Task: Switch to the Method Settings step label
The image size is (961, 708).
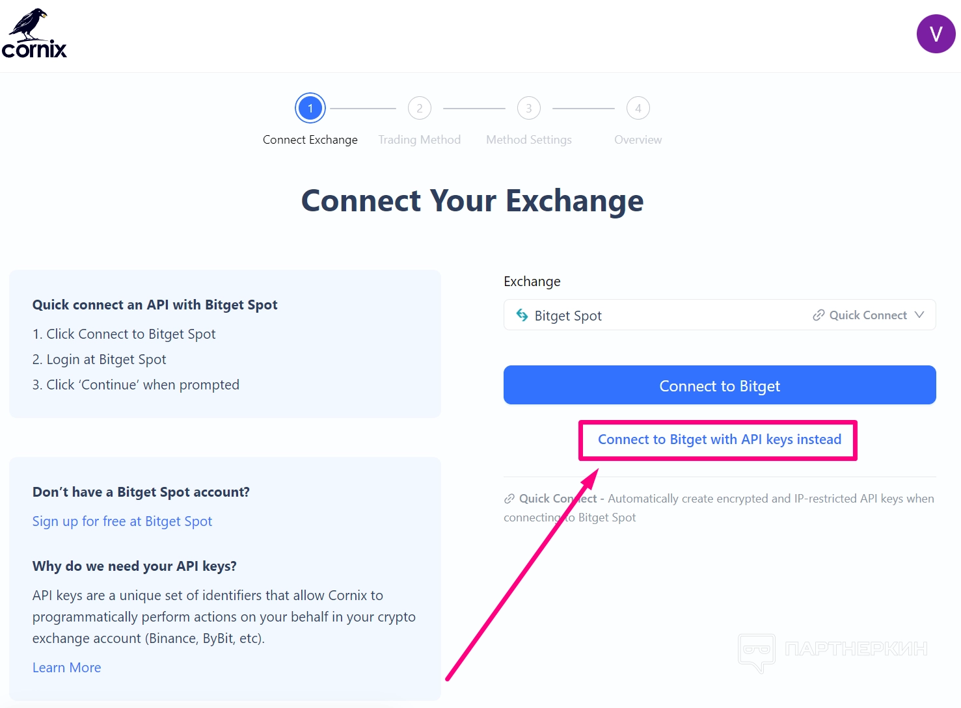Action: 529,140
